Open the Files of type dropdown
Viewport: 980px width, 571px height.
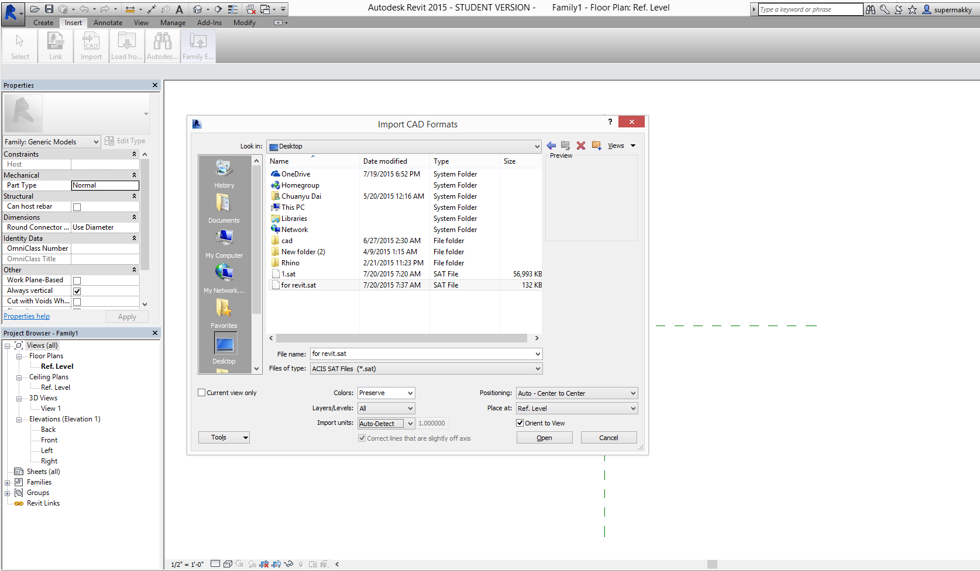pyautogui.click(x=426, y=369)
